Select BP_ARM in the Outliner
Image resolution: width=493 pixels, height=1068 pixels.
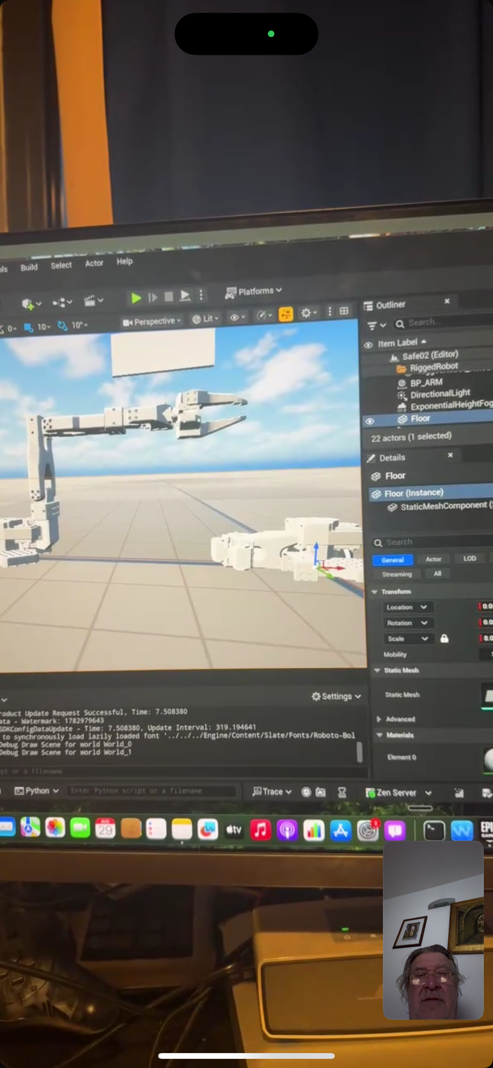point(427,383)
